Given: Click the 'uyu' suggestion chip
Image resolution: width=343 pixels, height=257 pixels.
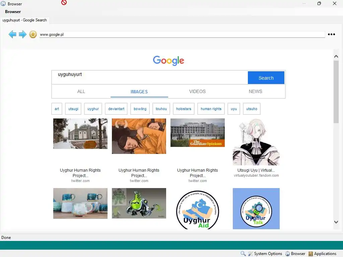Looking at the screenshot, I should click(x=234, y=109).
